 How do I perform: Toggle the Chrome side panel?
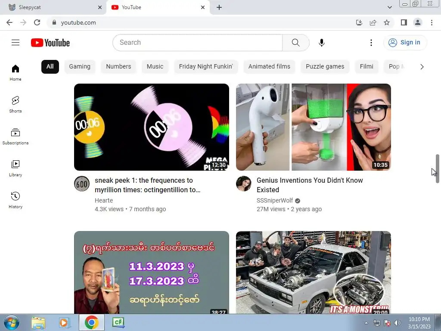tap(404, 22)
